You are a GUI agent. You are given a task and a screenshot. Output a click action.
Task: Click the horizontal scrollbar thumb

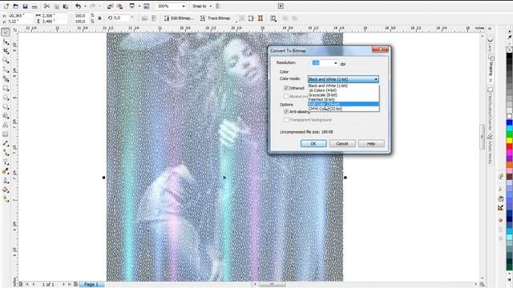click(272, 285)
